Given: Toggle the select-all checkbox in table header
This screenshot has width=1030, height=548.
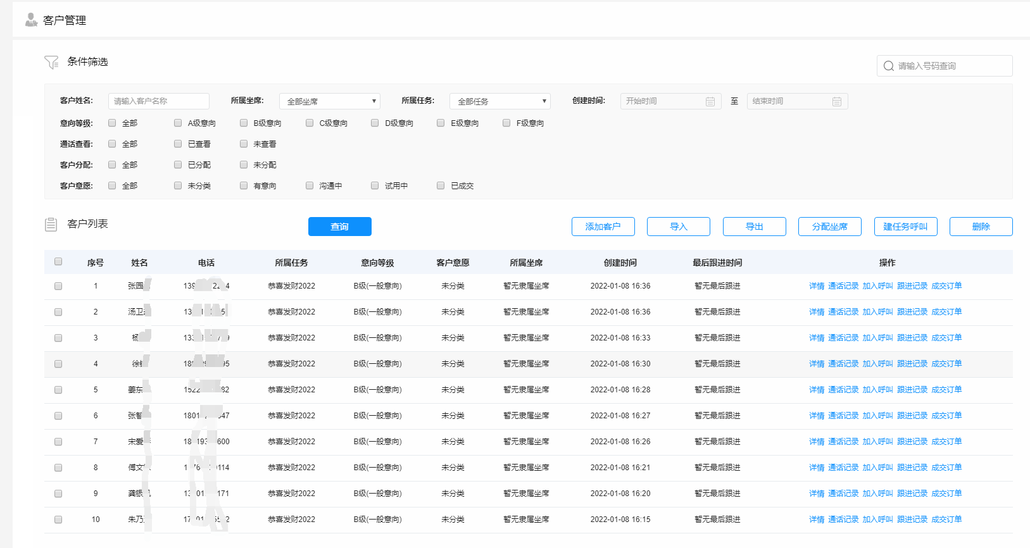Looking at the screenshot, I should (x=58, y=261).
